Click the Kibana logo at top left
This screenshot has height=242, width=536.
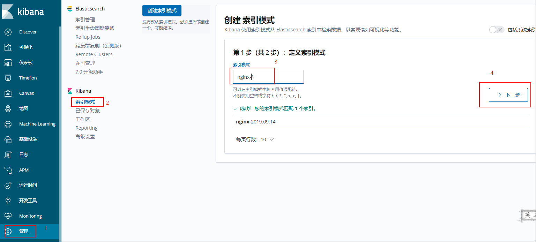point(23,12)
